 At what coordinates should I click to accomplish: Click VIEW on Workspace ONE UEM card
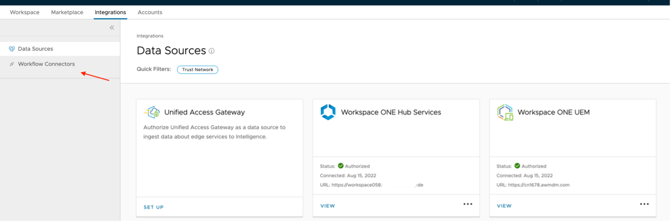504,206
